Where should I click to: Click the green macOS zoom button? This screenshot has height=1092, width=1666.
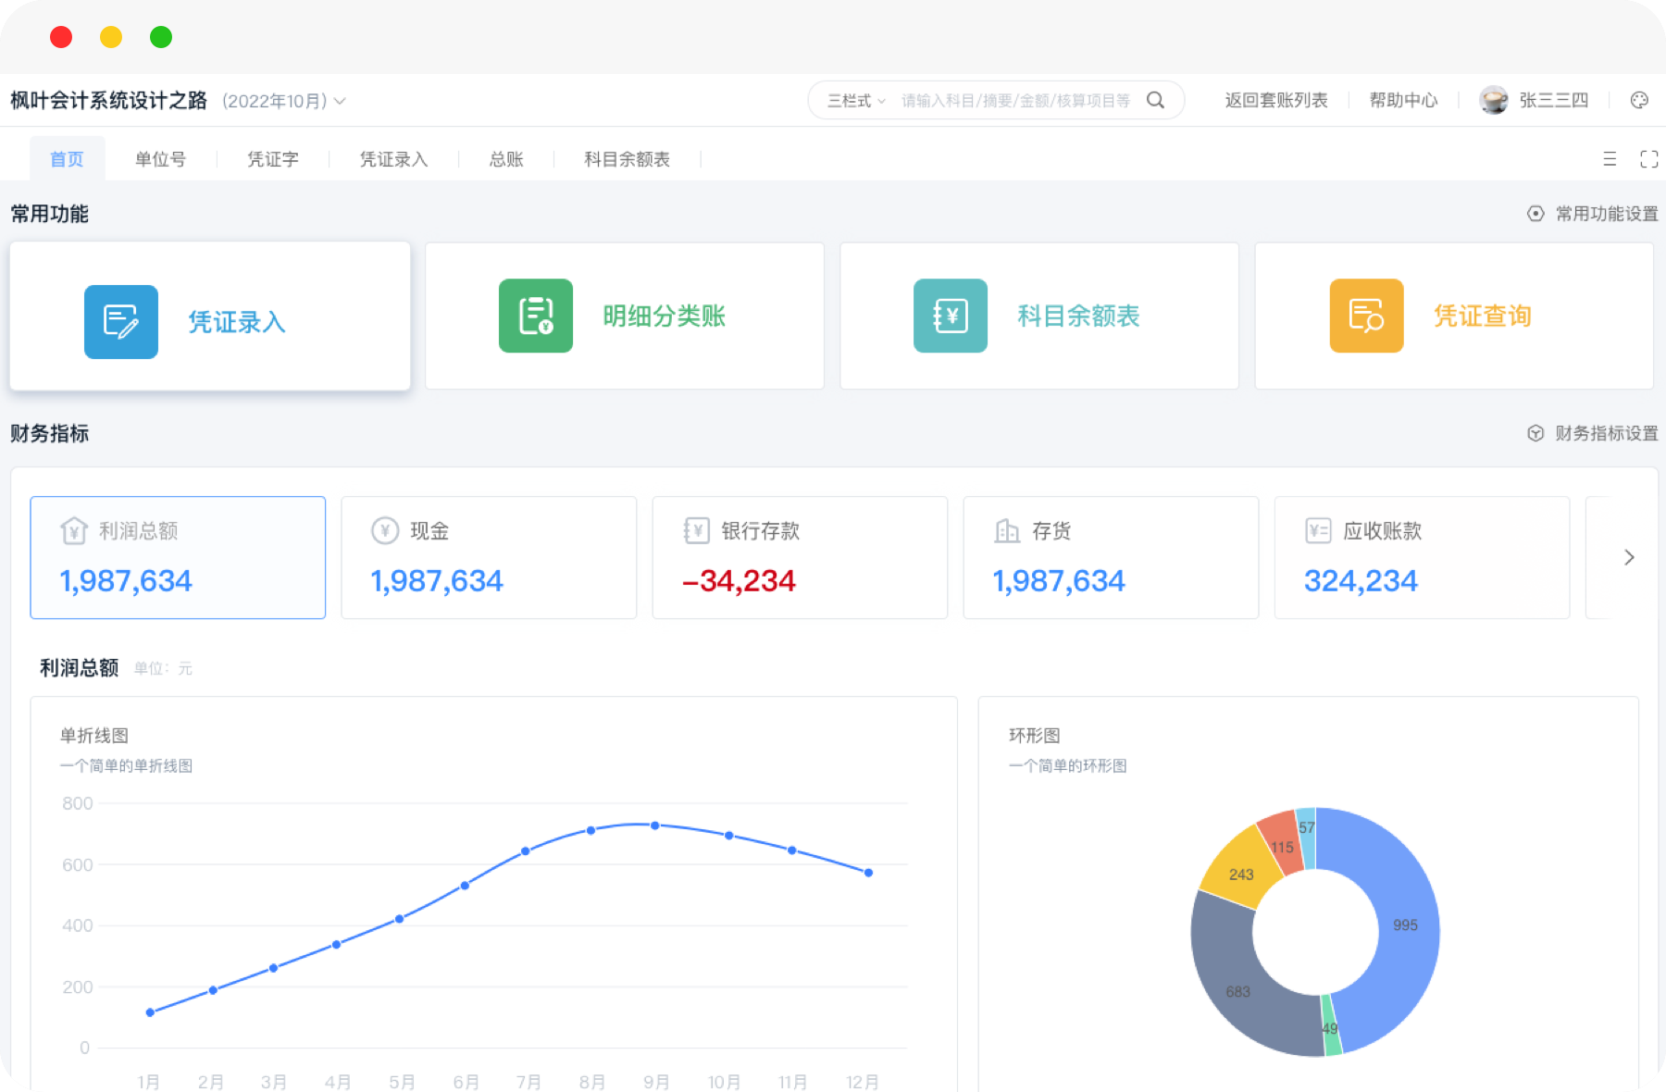tap(161, 37)
